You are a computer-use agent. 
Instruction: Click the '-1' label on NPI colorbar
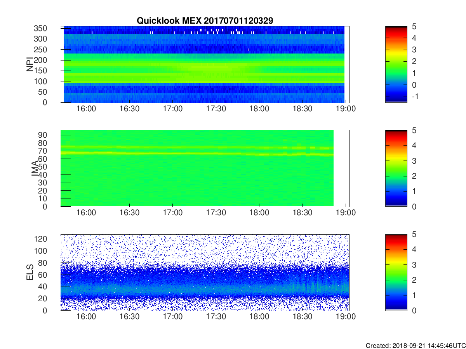tap(414, 97)
